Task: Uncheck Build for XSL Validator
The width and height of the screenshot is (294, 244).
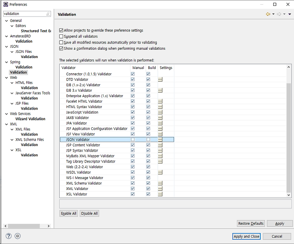Action: pyautogui.click(x=148, y=194)
